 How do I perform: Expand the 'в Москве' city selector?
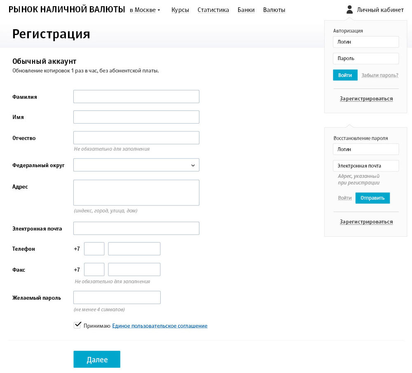click(145, 10)
